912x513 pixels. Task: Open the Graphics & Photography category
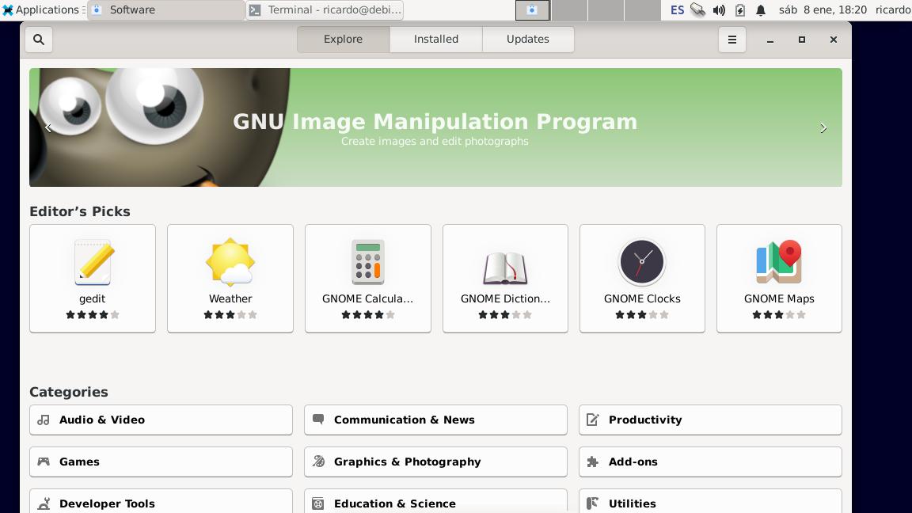[435, 462]
